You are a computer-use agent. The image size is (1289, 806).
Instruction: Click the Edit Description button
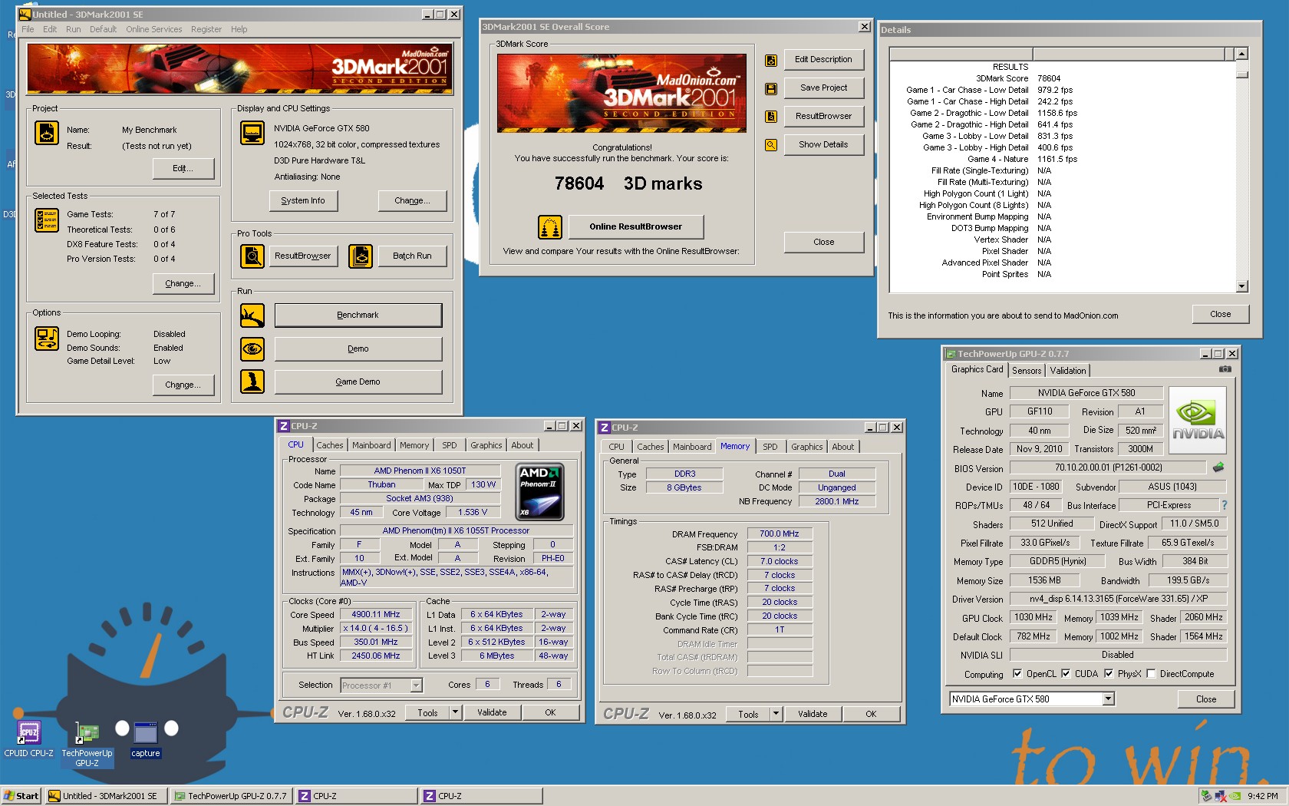pos(823,60)
